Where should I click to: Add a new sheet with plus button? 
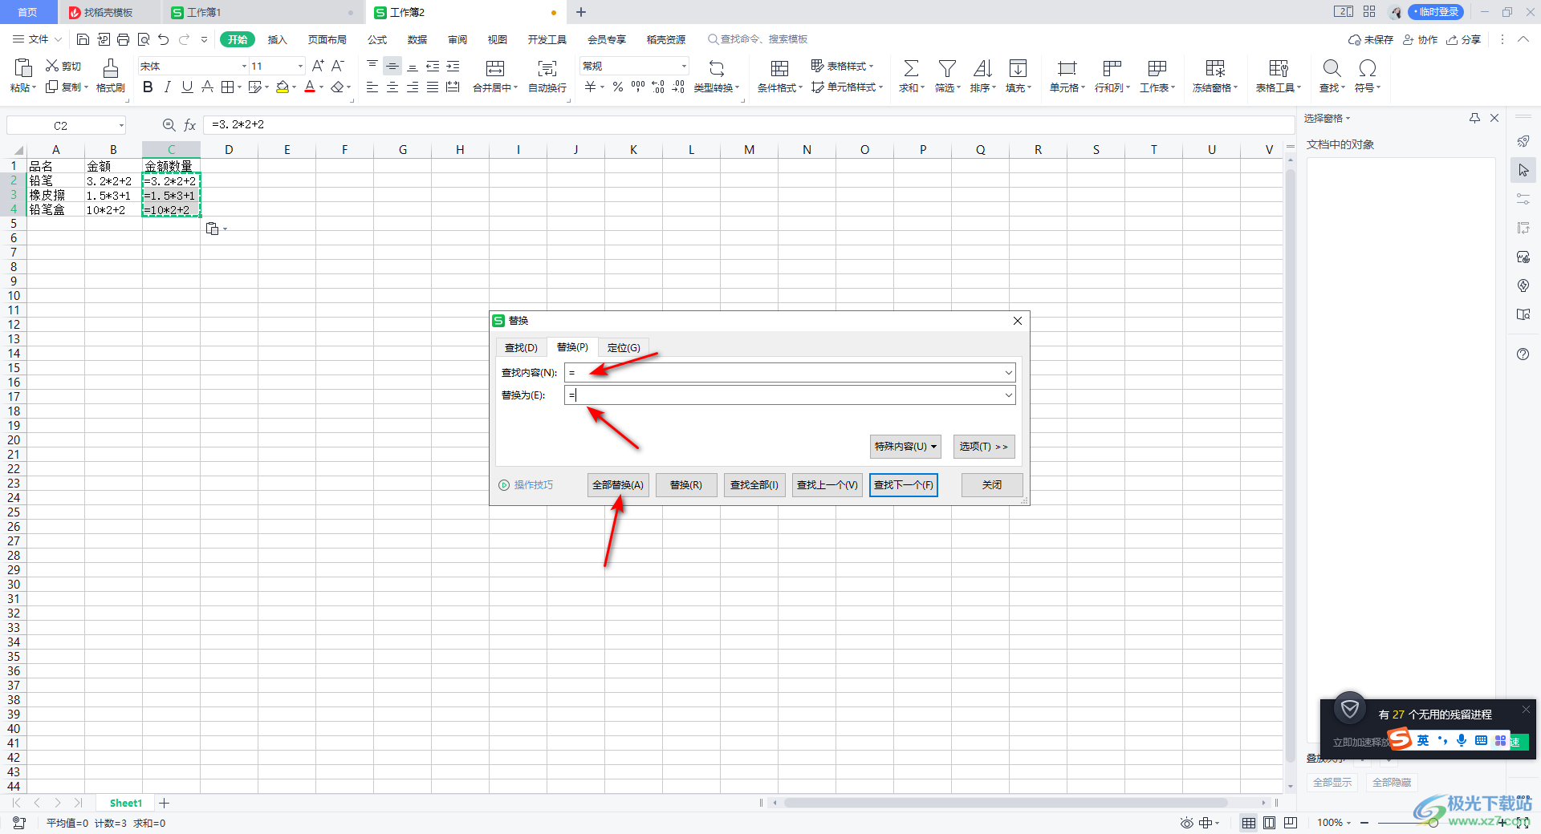[x=165, y=803]
